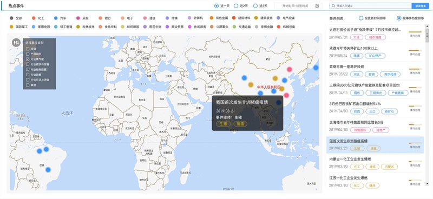Open the calendar icon in date range

pos(317,6)
